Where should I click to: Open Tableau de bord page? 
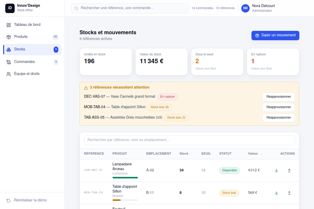coord(32,25)
